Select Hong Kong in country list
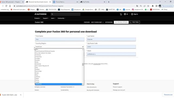The width and height of the screenshot is (174, 98). [59, 57]
